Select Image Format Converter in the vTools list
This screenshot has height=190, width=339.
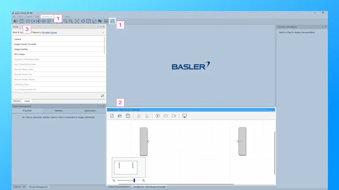58,44
